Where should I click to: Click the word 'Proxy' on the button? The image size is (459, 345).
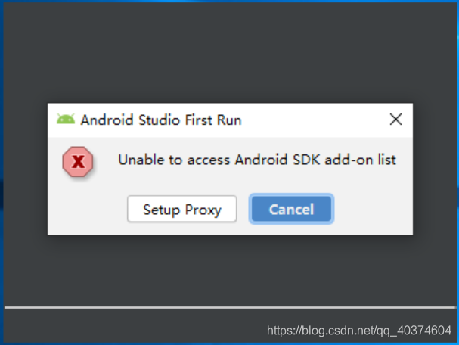click(x=203, y=210)
